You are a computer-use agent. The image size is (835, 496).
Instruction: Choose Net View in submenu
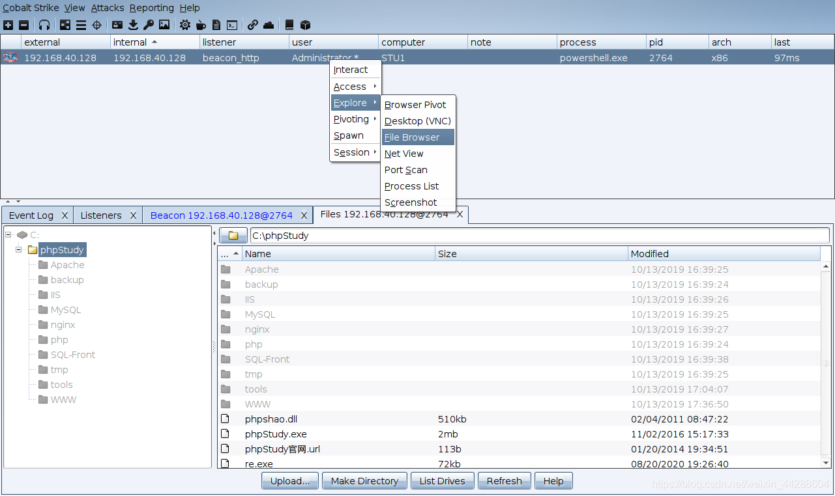418,154
